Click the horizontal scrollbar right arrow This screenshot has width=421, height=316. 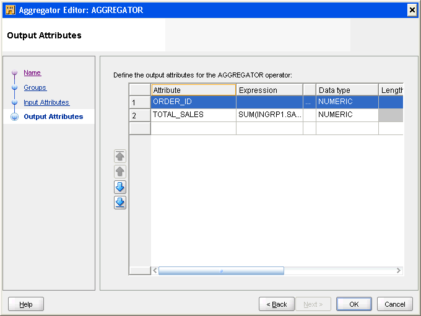399,271
